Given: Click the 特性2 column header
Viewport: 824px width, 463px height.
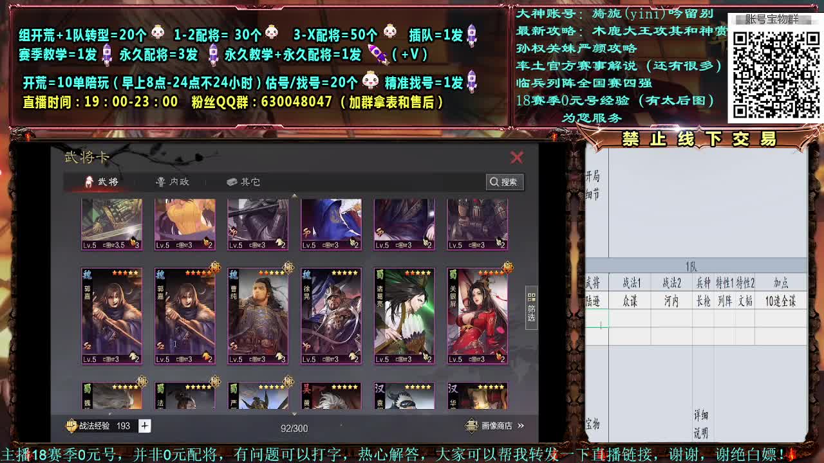Looking at the screenshot, I should click(x=745, y=283).
